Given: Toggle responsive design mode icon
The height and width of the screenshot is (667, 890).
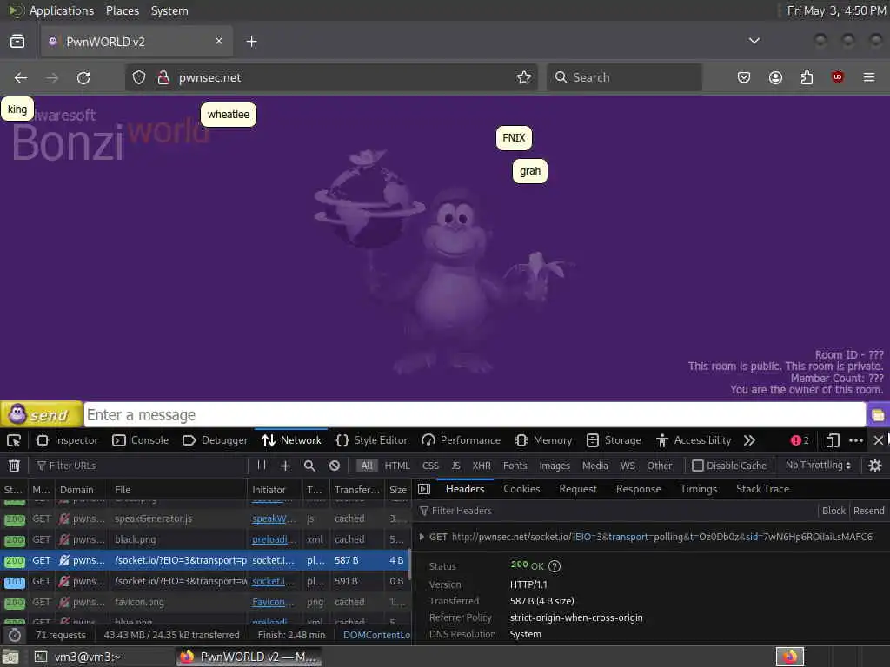Looking at the screenshot, I should pyautogui.click(x=832, y=440).
